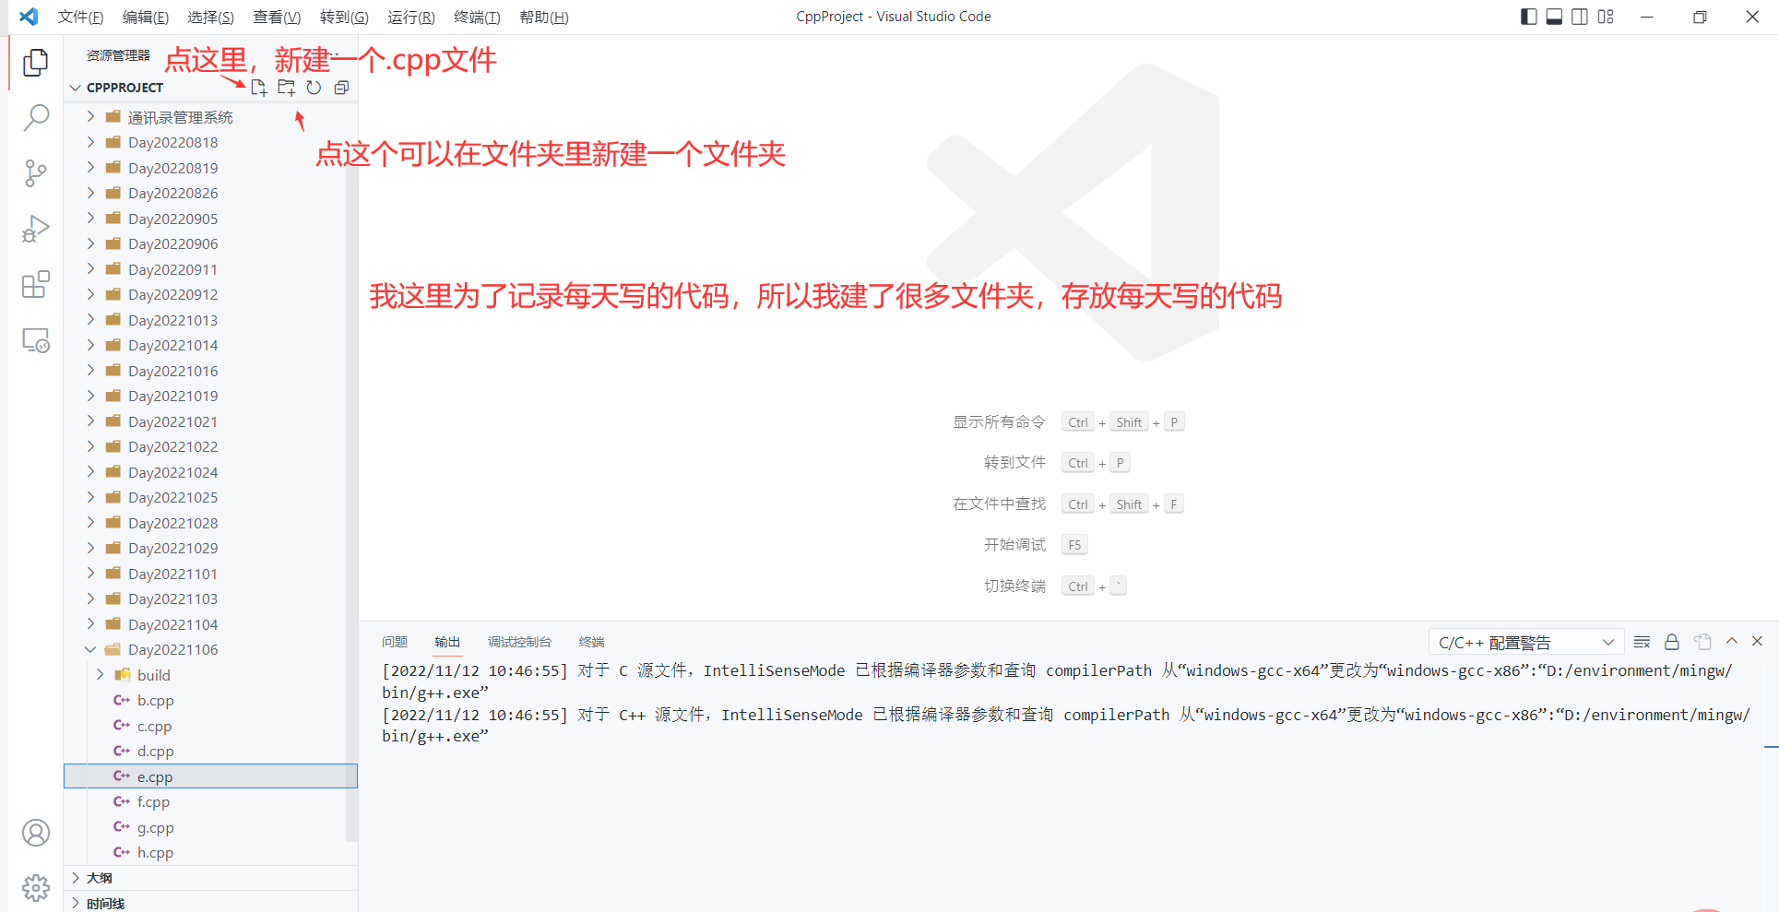This screenshot has width=1779, height=912.
Task: Open the Accounts menu icon
Action: 35,833
